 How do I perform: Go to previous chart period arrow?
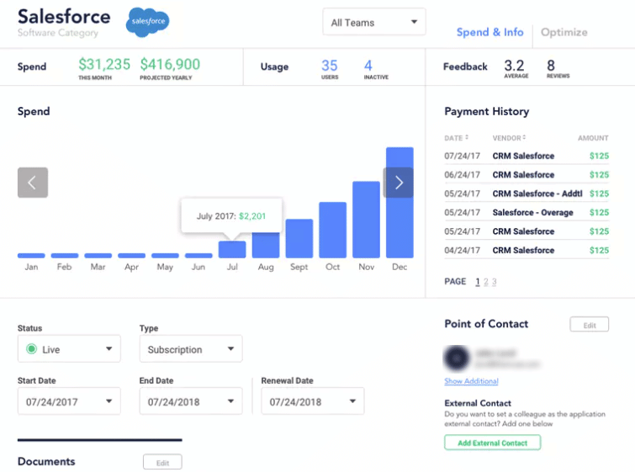pos(33,183)
